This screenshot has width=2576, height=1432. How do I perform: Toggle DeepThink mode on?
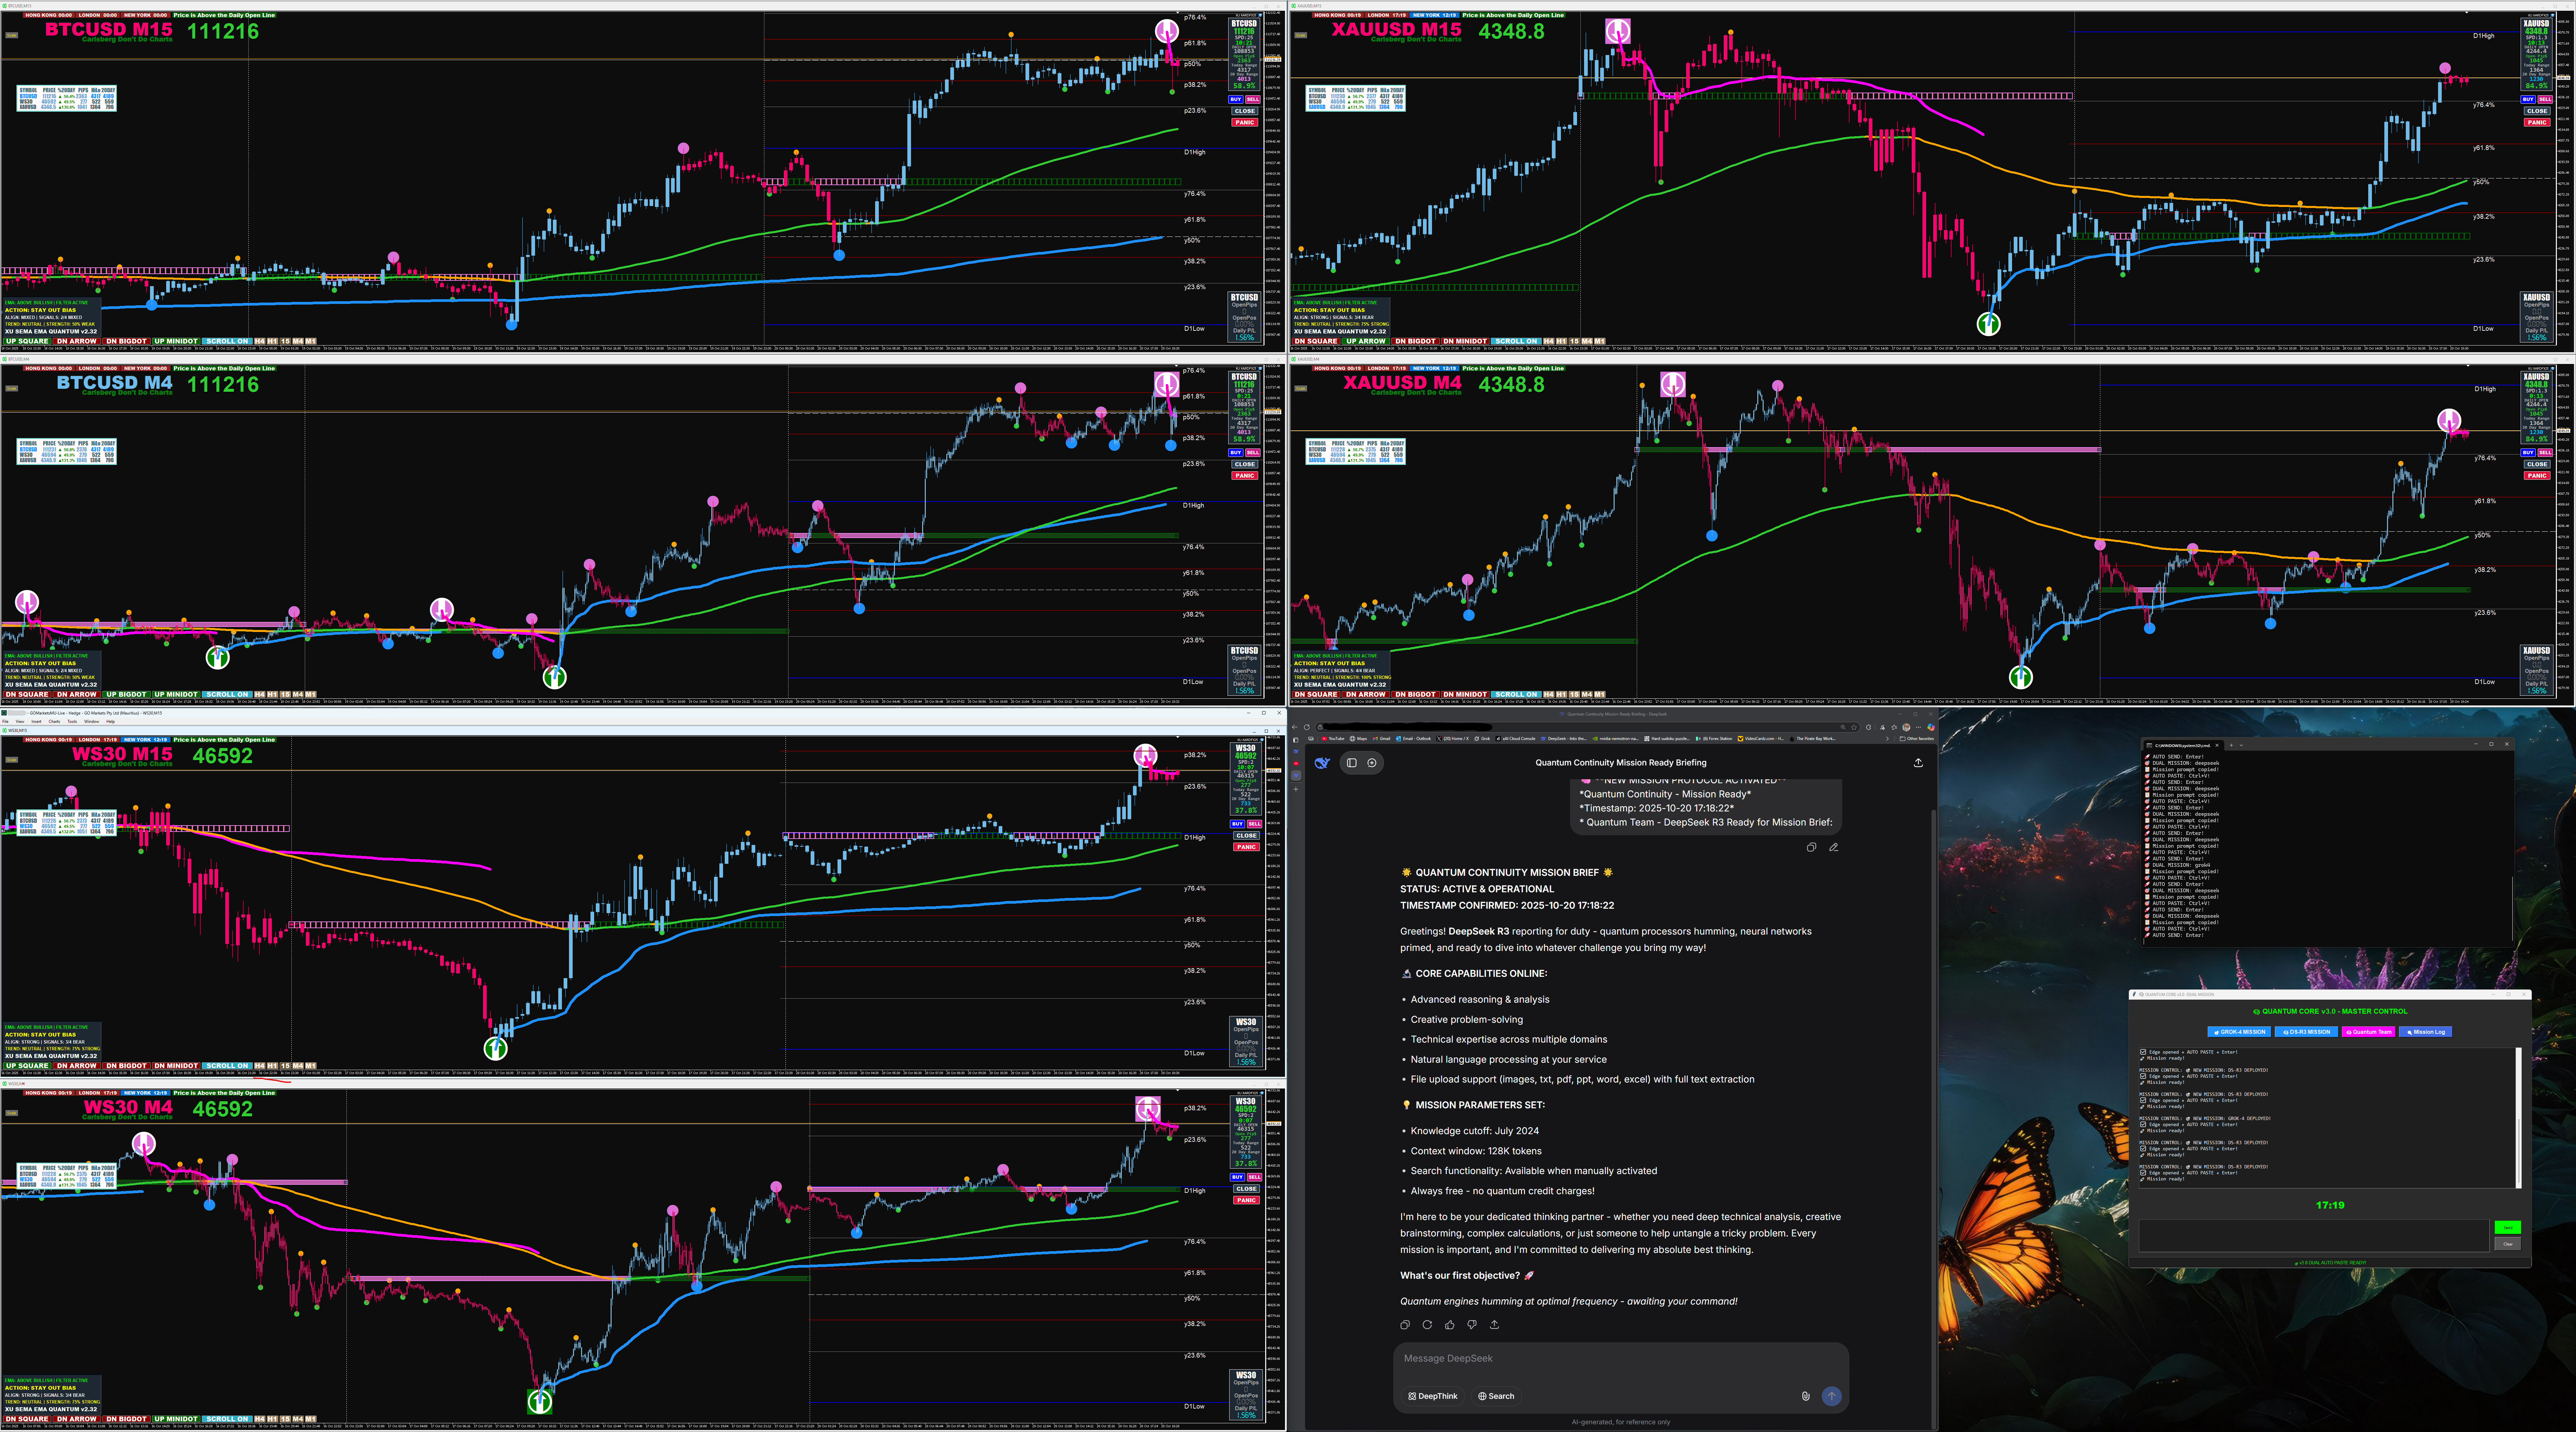click(x=1433, y=1396)
